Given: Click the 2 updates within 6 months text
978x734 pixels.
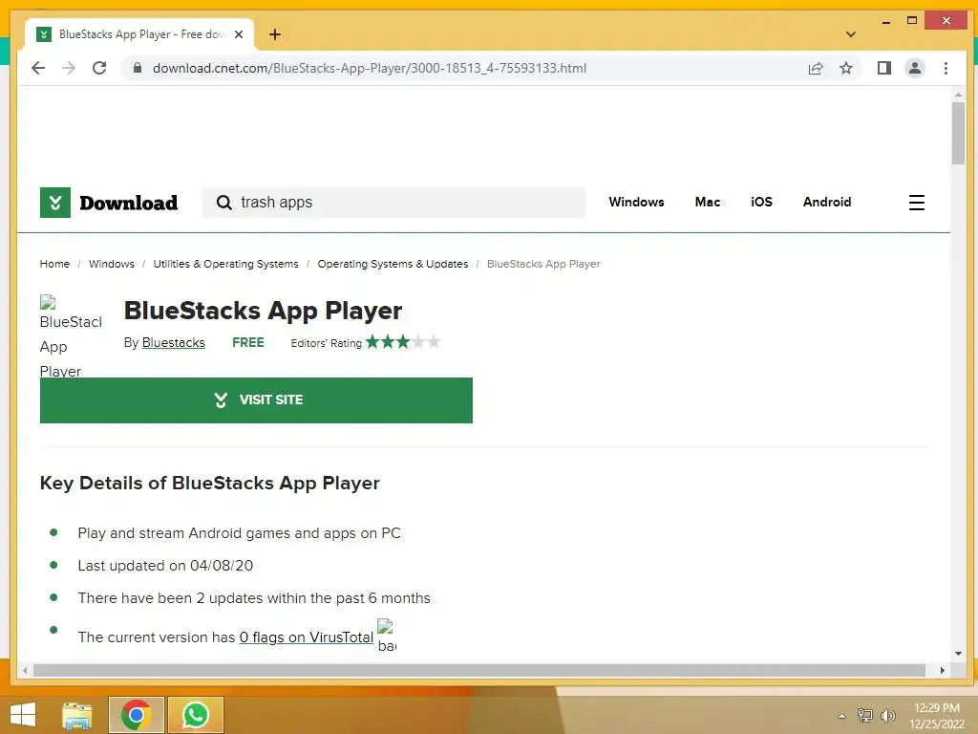Looking at the screenshot, I should tap(254, 598).
